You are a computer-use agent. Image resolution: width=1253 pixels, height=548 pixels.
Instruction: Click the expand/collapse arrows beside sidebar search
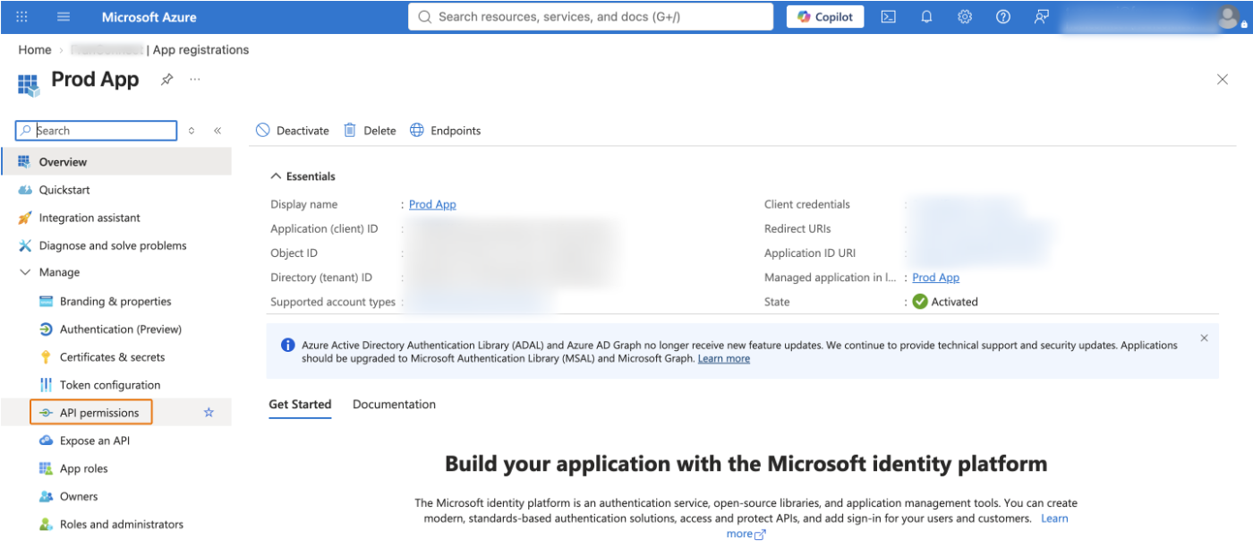pyautogui.click(x=192, y=131)
